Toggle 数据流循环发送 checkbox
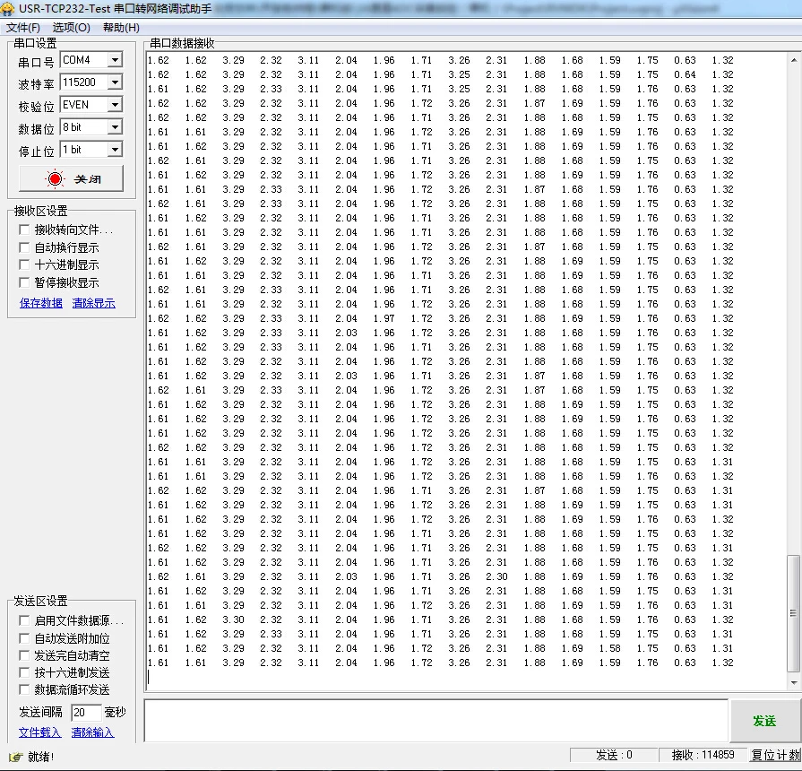Screen dimensions: 802x771 tap(24, 689)
